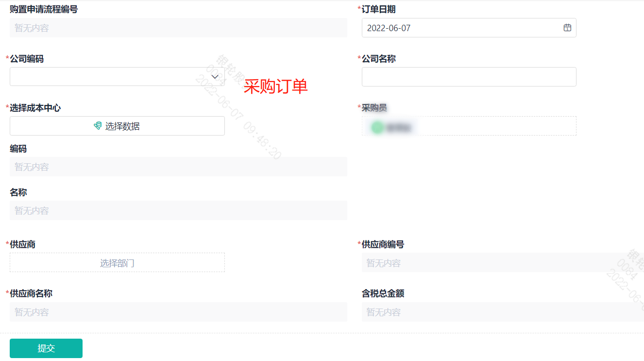Viewport: 644px width, 361px height.
Task: Click the 供应商名称 field
Action: pyautogui.click(x=178, y=312)
